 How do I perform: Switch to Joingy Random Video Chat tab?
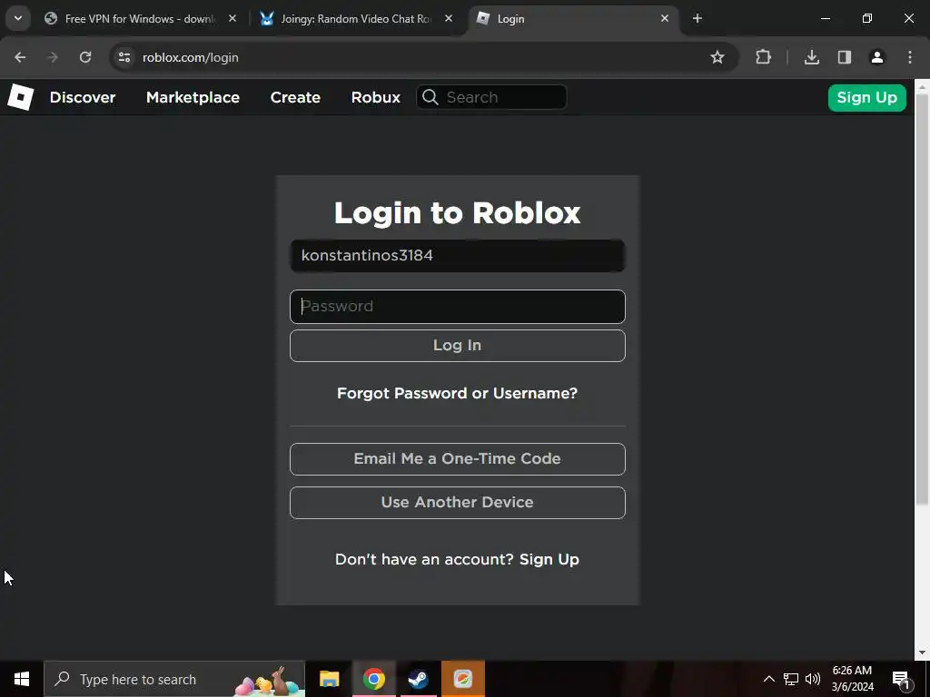[356, 19]
